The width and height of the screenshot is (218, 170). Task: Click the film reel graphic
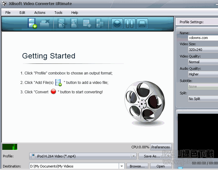tap(145, 102)
